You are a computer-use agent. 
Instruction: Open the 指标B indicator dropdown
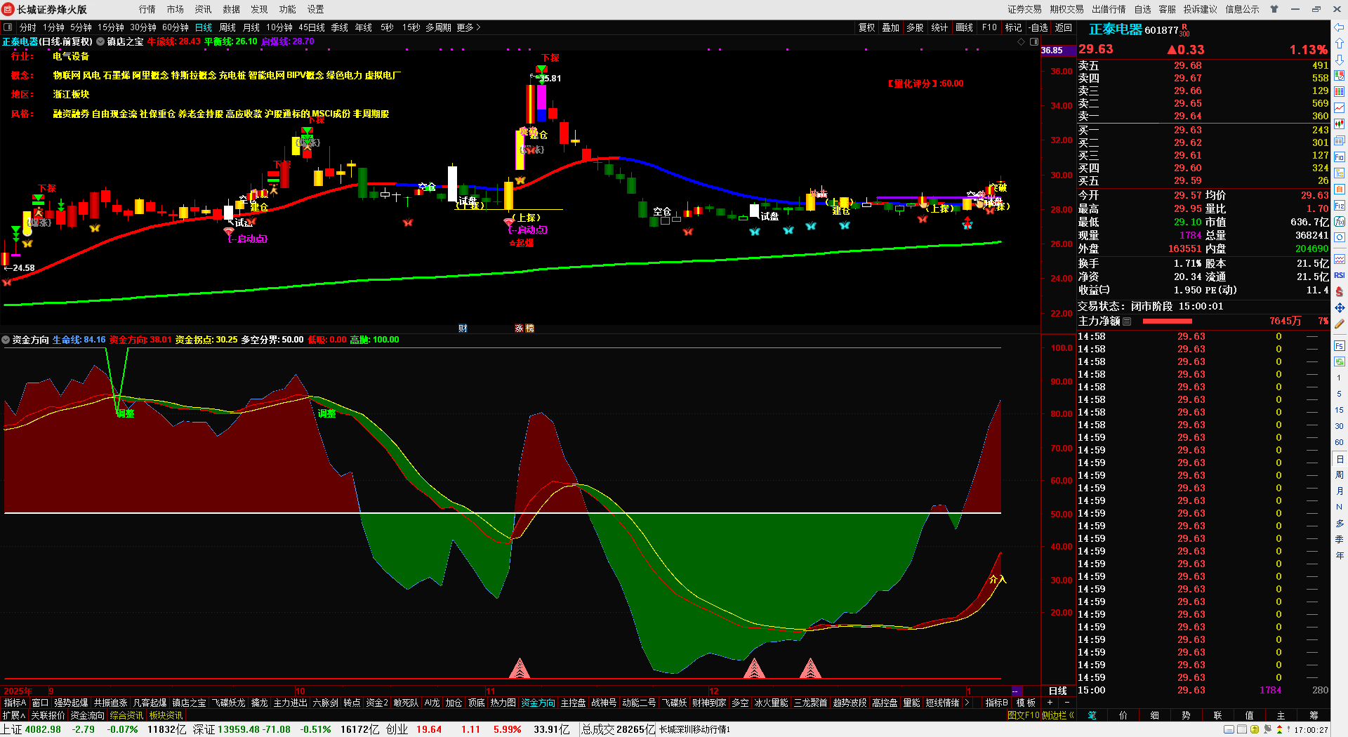(x=997, y=703)
